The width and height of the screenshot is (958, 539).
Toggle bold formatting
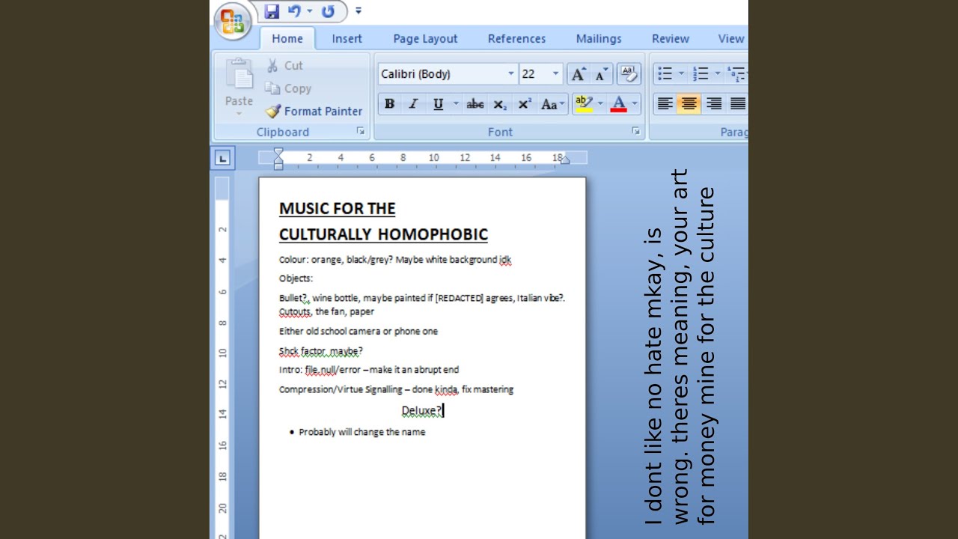[389, 105]
